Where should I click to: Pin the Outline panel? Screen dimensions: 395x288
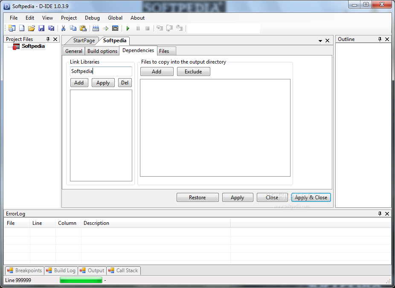coord(380,39)
